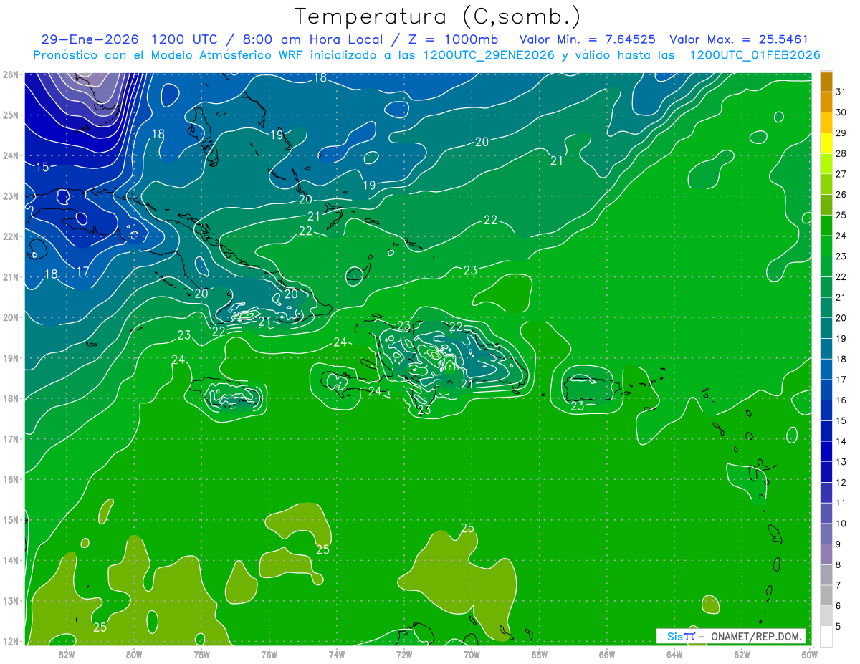Click the title 'Temperatura (C,somb.)'
Image resolution: width=860 pixels, height=664 pixels.
(x=437, y=16)
